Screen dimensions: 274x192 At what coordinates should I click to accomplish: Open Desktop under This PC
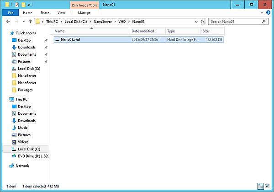(24, 107)
